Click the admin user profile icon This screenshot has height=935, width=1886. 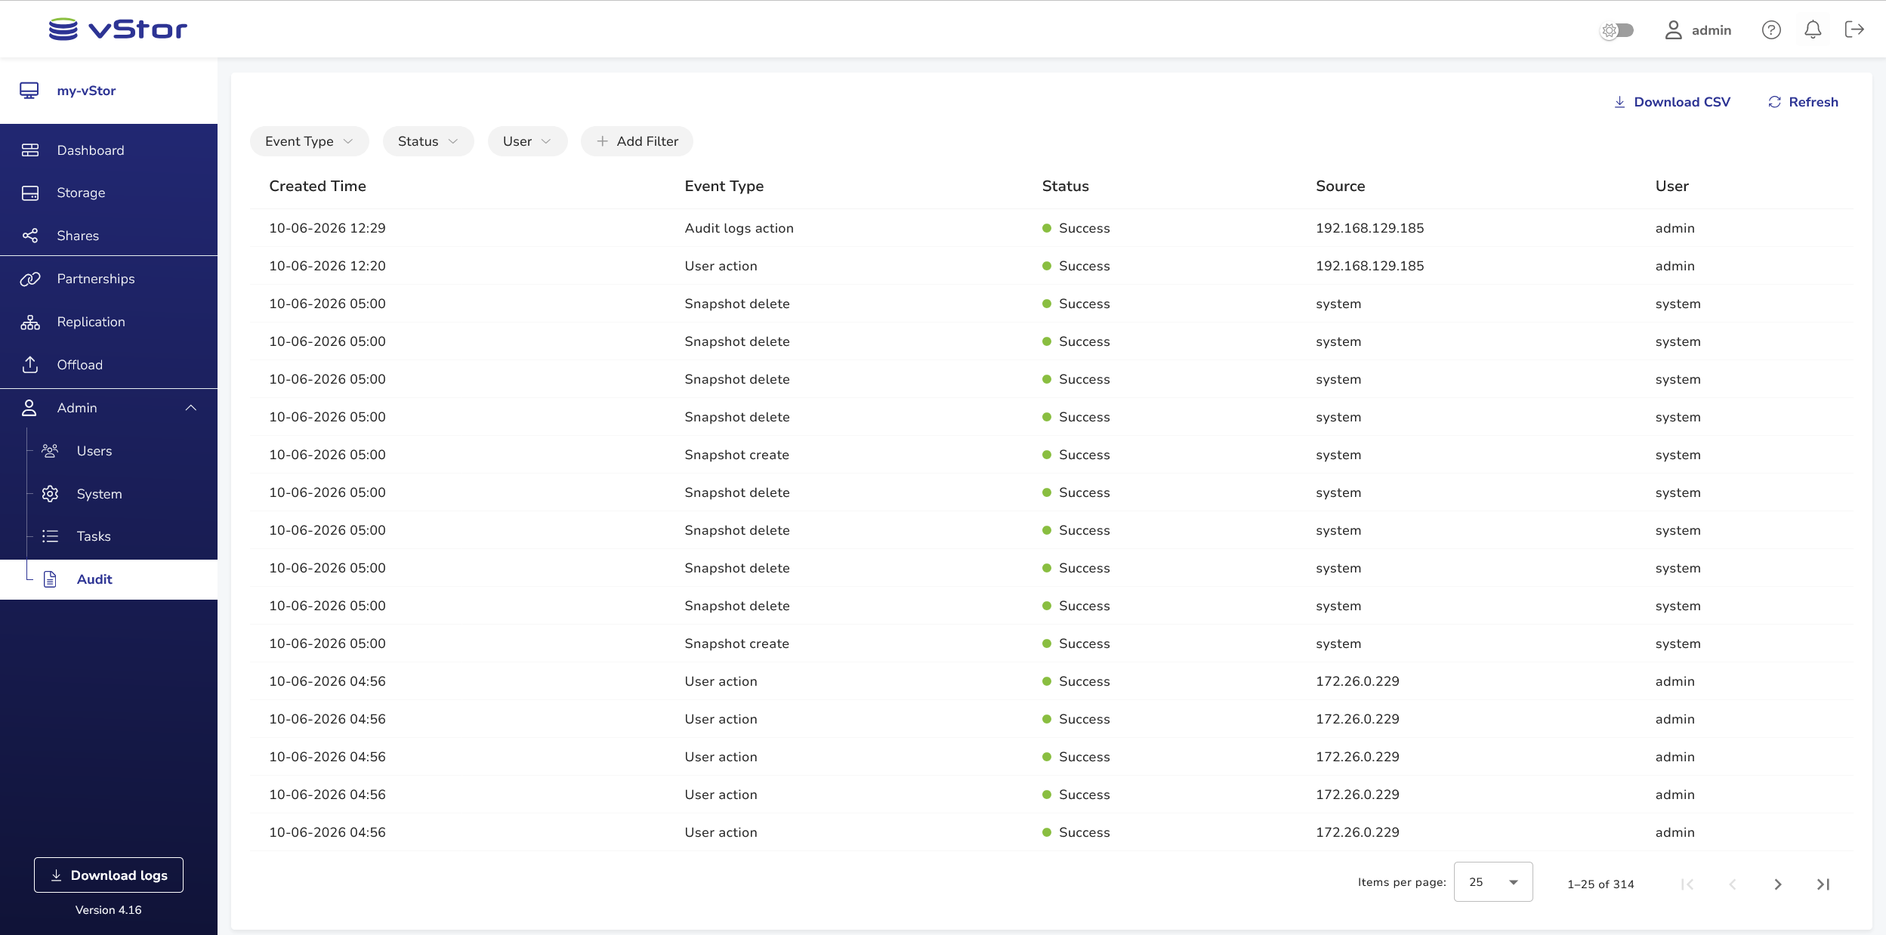pyautogui.click(x=1674, y=29)
